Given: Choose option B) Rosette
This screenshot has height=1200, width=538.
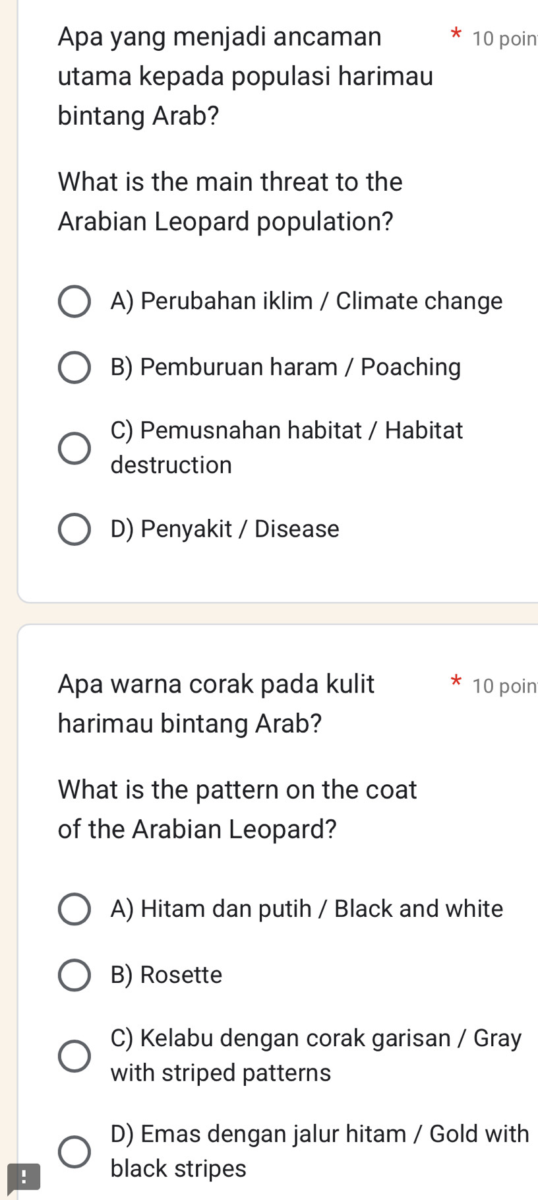Looking at the screenshot, I should 74,975.
